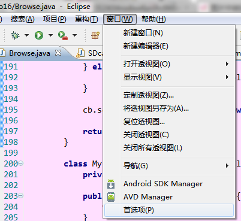Image resolution: width=241 pixels, height=221 pixels.
Task: Open Android SDK Manager from menu
Action: point(169,184)
